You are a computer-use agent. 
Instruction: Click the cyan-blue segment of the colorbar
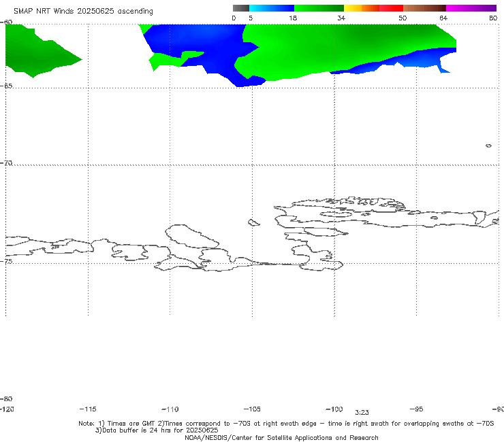tap(272, 8)
